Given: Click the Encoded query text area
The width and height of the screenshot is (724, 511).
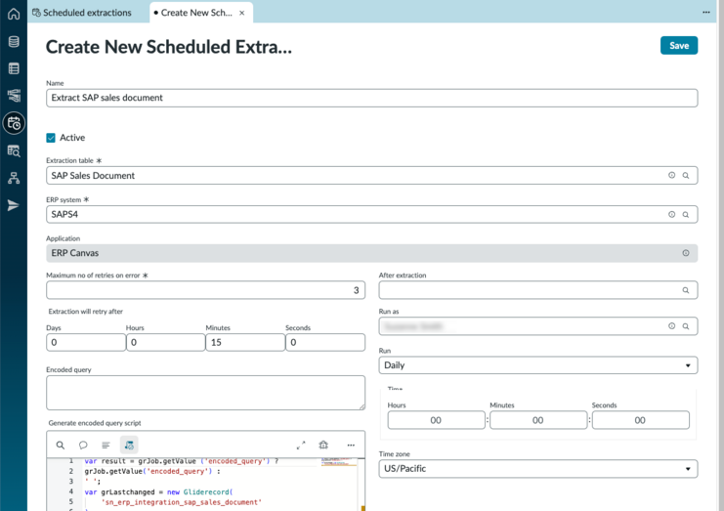Looking at the screenshot, I should pyautogui.click(x=205, y=393).
